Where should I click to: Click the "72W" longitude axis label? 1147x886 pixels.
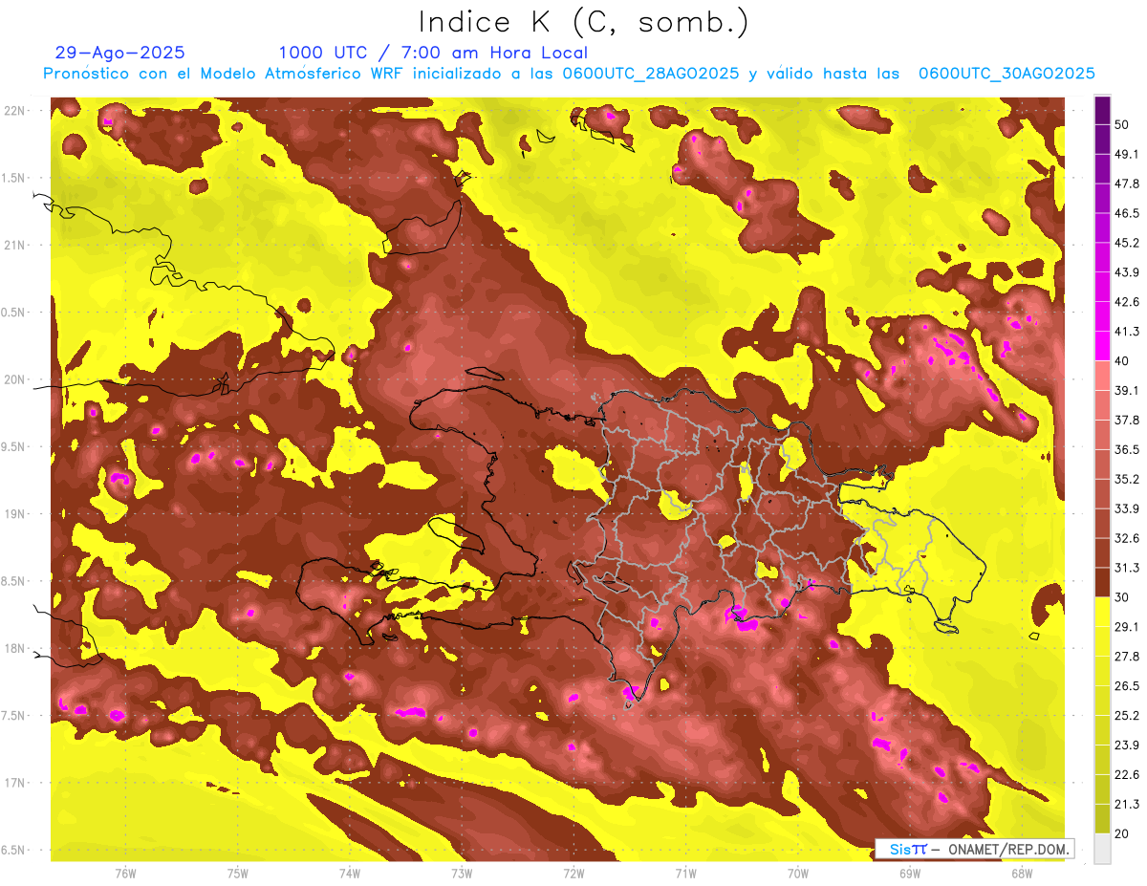(573, 874)
